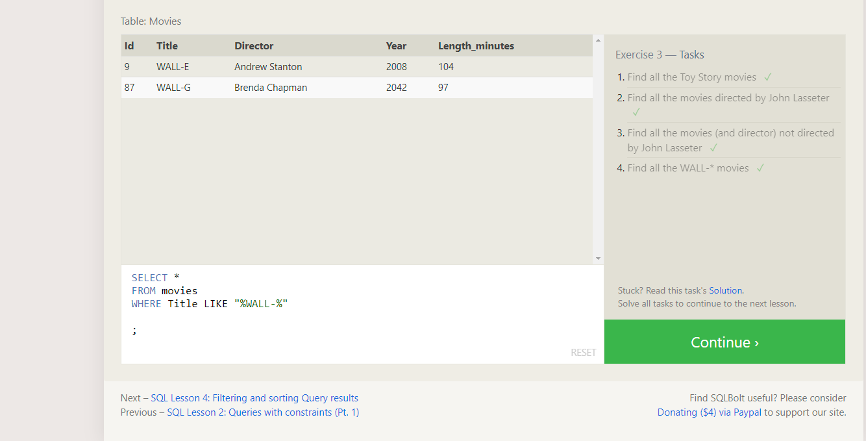Click inside the SQL query text editor

(362, 314)
